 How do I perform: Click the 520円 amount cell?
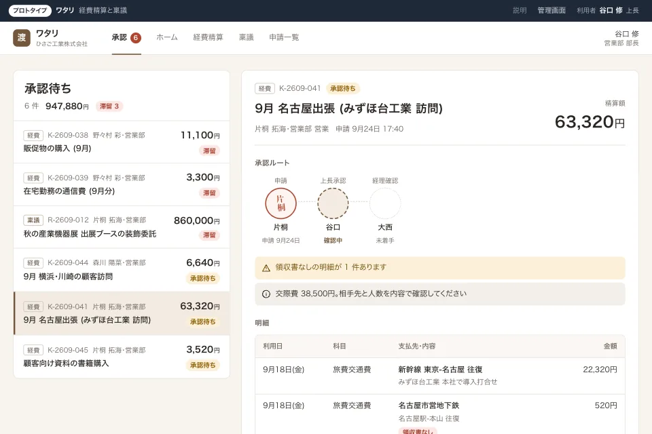(x=606, y=406)
